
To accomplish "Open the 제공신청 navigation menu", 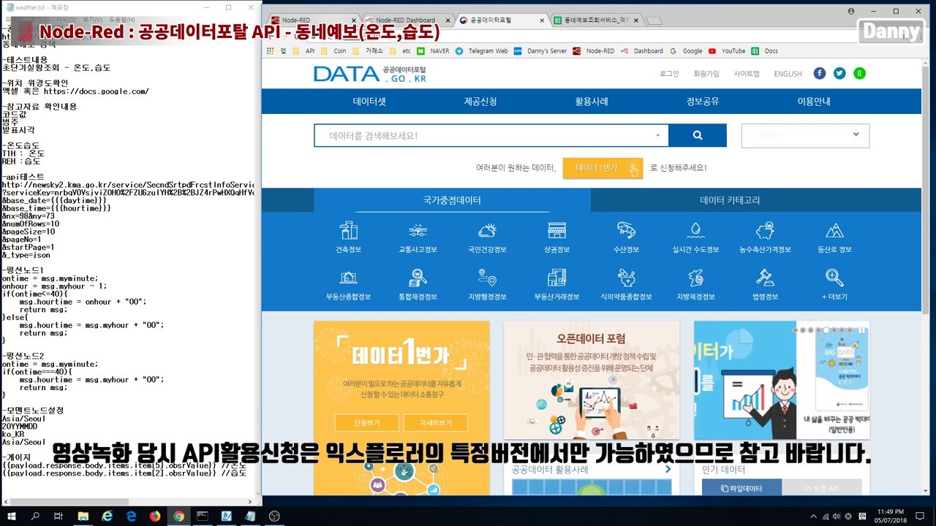I will (480, 102).
